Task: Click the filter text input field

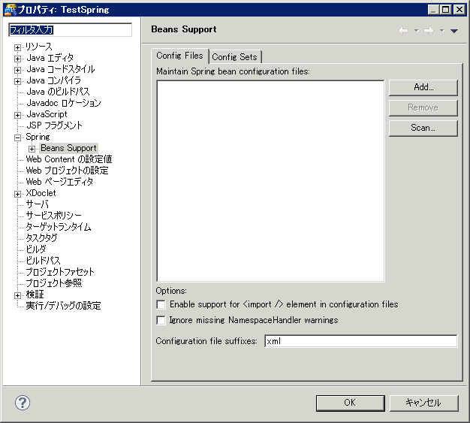Action: (x=71, y=30)
